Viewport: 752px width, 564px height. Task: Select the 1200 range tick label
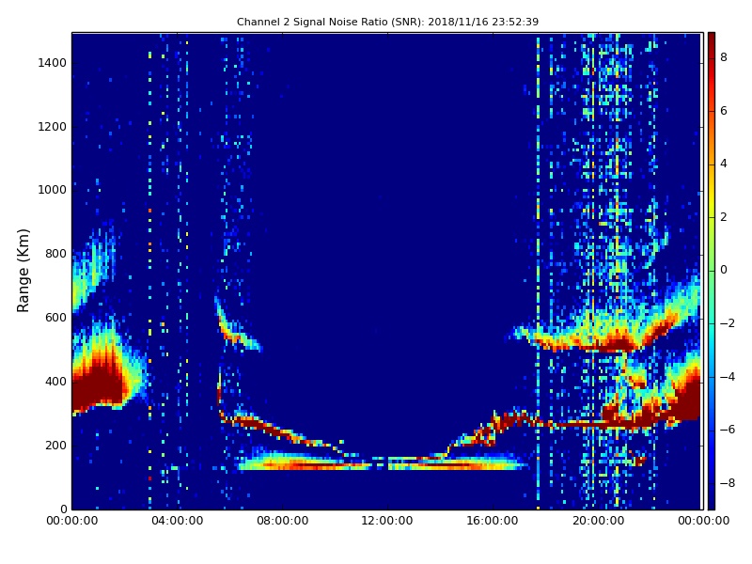(53, 127)
